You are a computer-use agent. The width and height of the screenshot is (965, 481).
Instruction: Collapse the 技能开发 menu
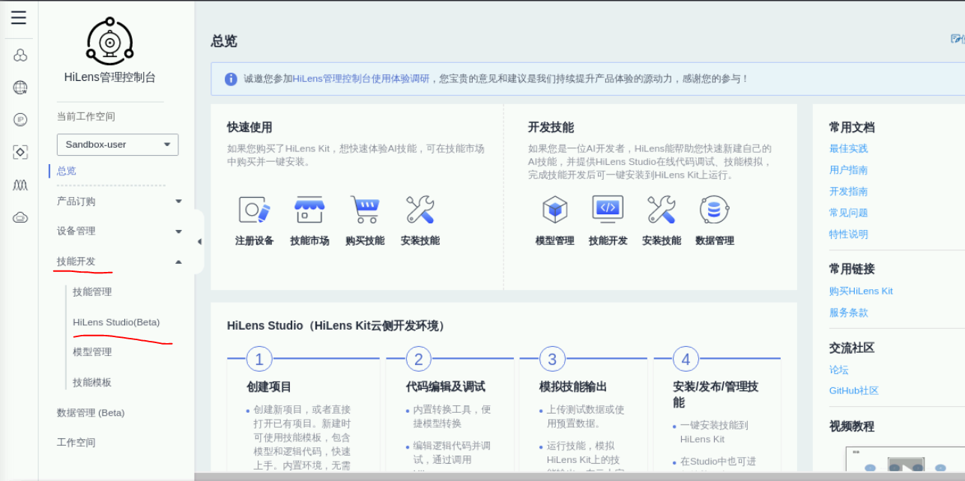click(120, 261)
